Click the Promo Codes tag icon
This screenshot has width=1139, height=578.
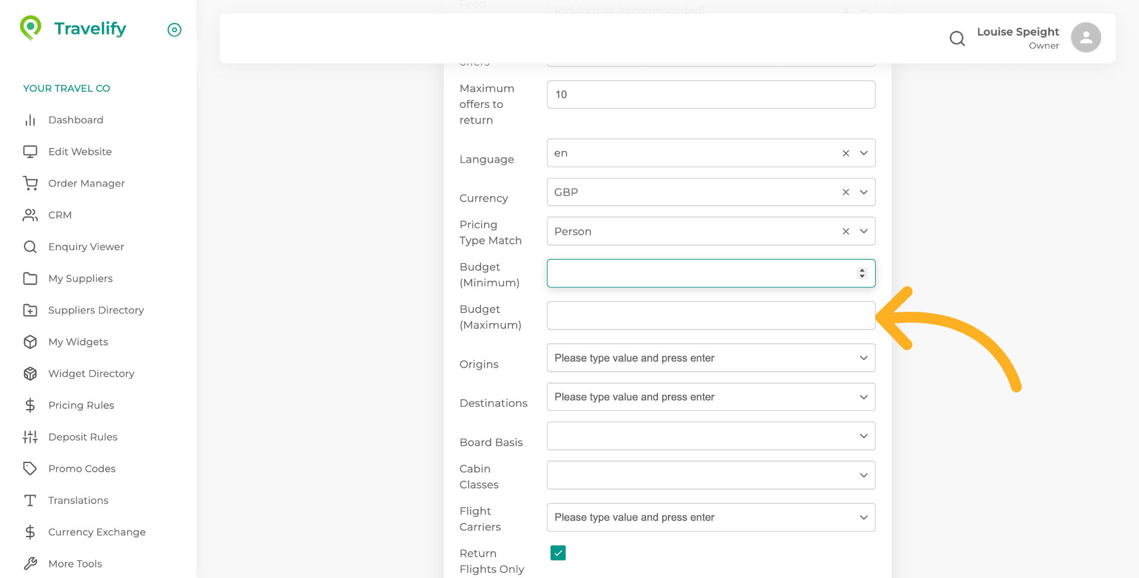[30, 468]
